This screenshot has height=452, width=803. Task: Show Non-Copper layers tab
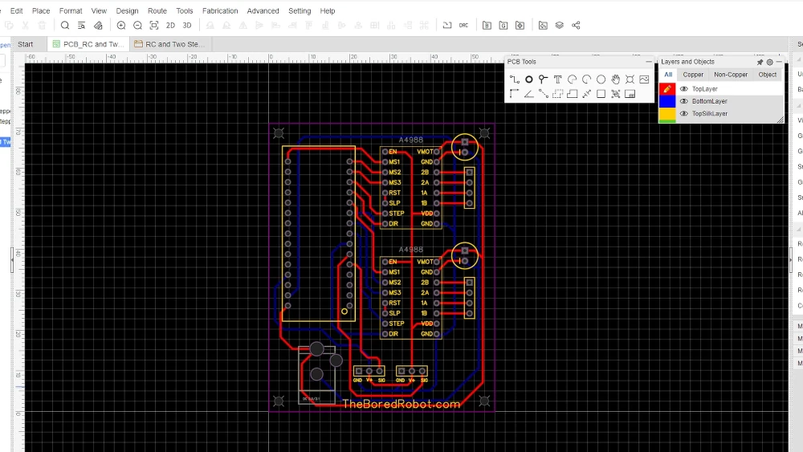(x=731, y=75)
